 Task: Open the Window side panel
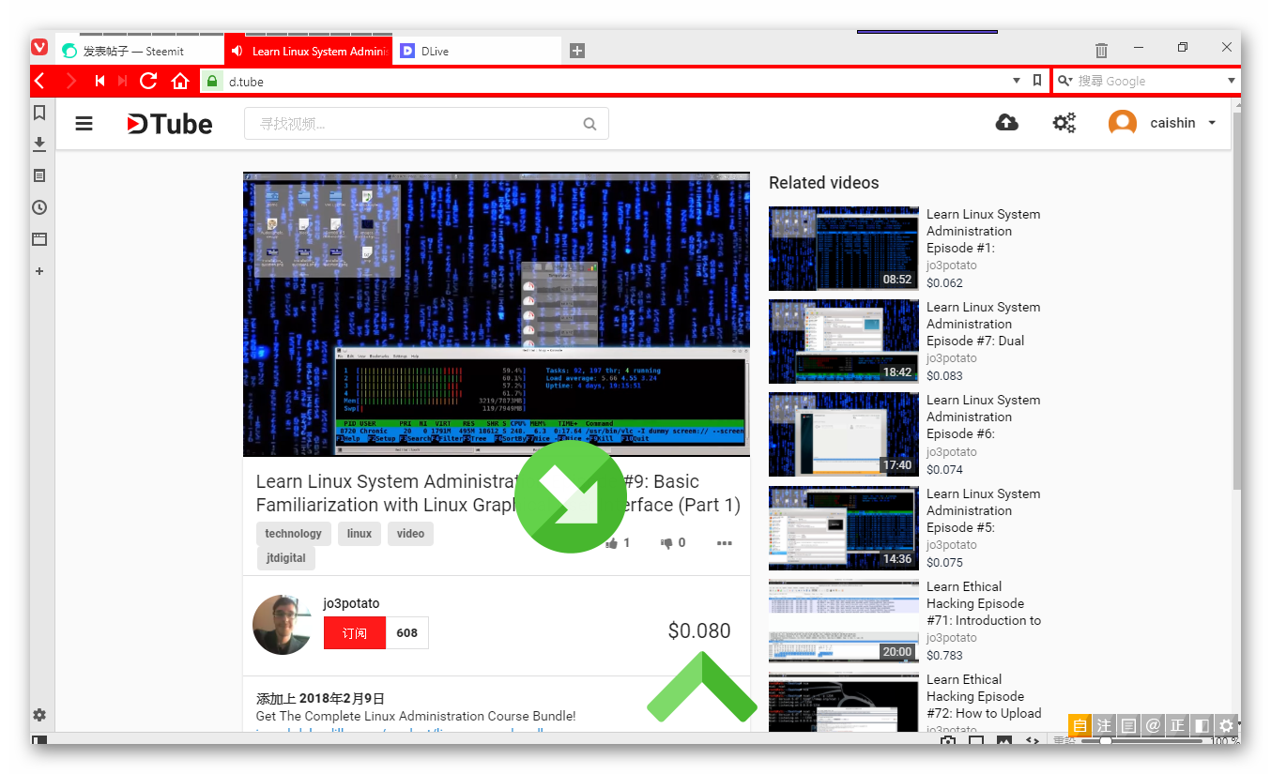click(x=39, y=239)
